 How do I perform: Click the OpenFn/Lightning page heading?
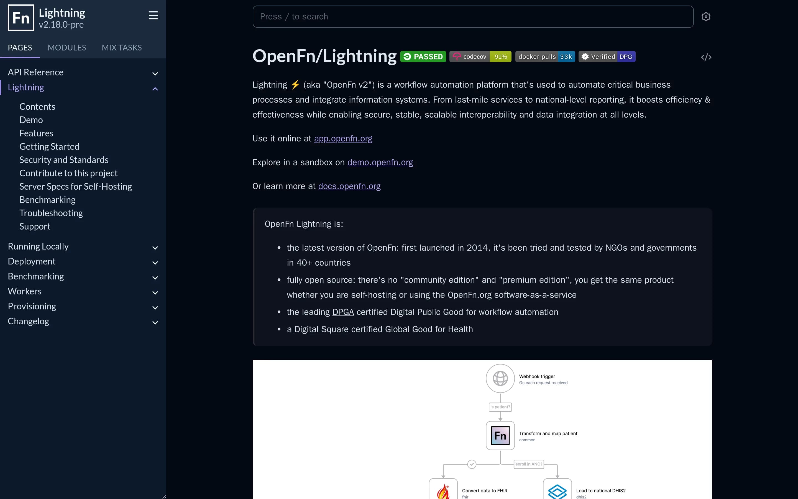pyautogui.click(x=324, y=56)
